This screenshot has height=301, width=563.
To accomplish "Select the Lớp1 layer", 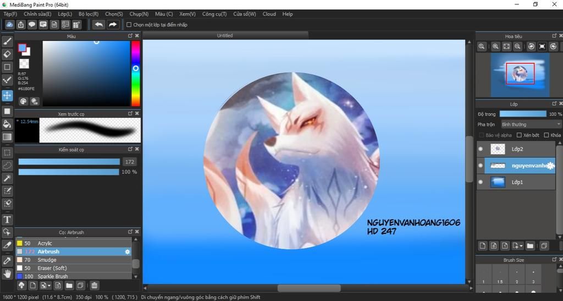I will click(x=516, y=182).
